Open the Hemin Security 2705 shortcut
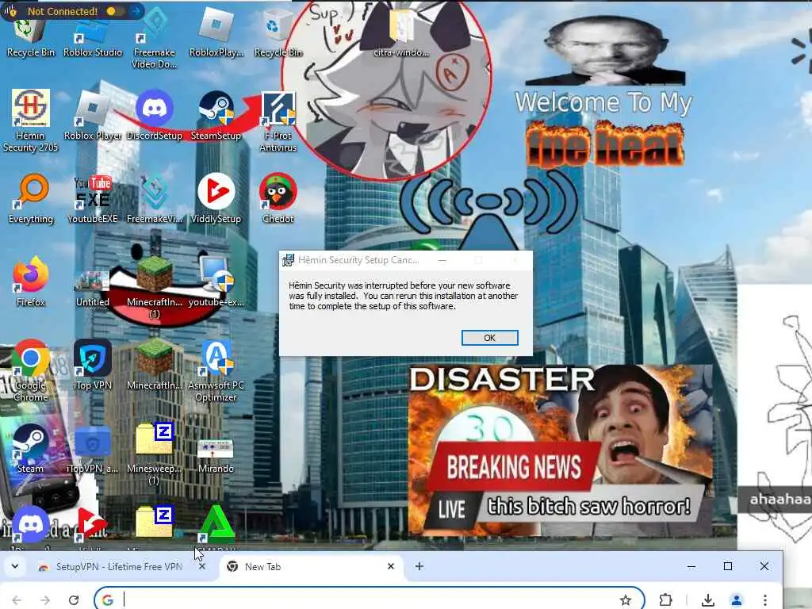Screen dimensions: 812x609 (x=31, y=121)
